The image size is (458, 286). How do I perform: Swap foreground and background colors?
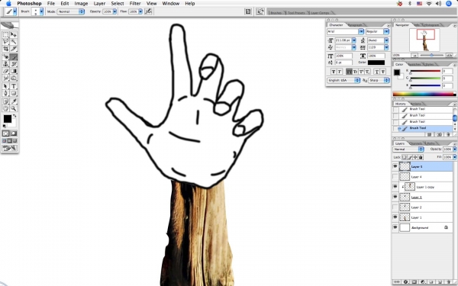pyautogui.click(x=15, y=116)
